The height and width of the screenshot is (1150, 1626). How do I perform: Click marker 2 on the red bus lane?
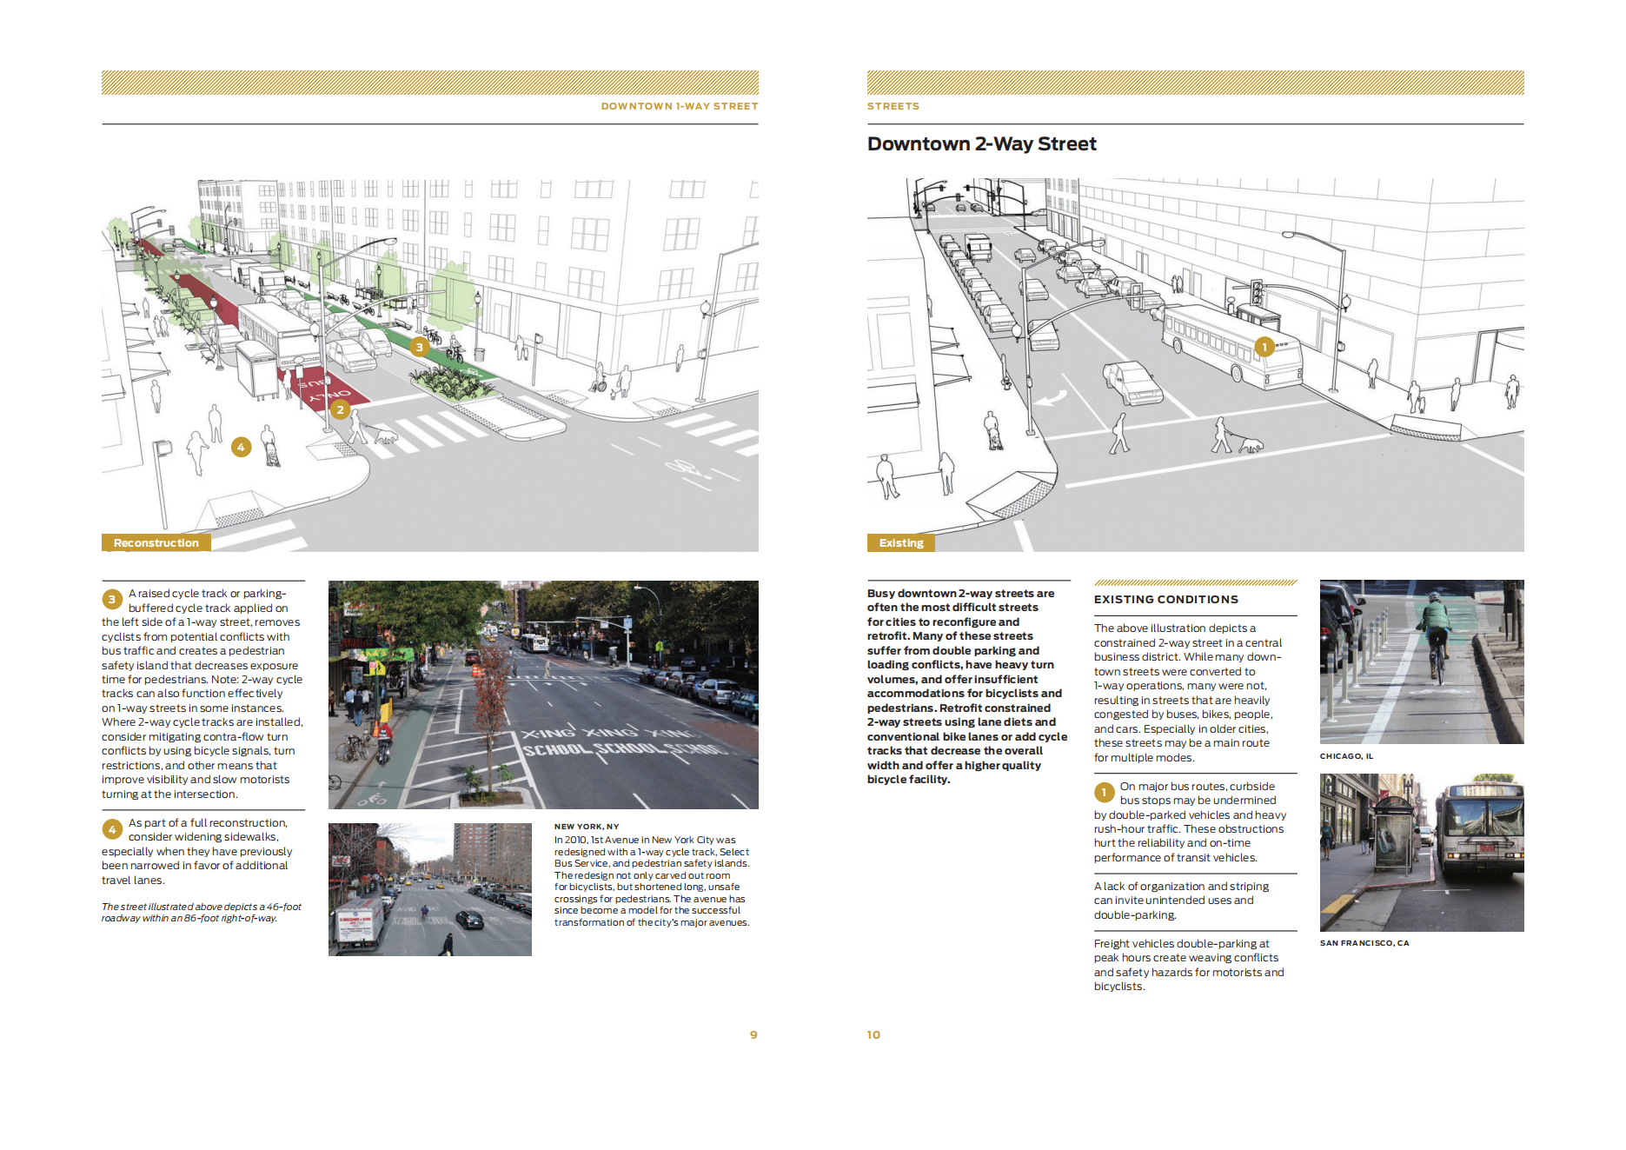[340, 409]
